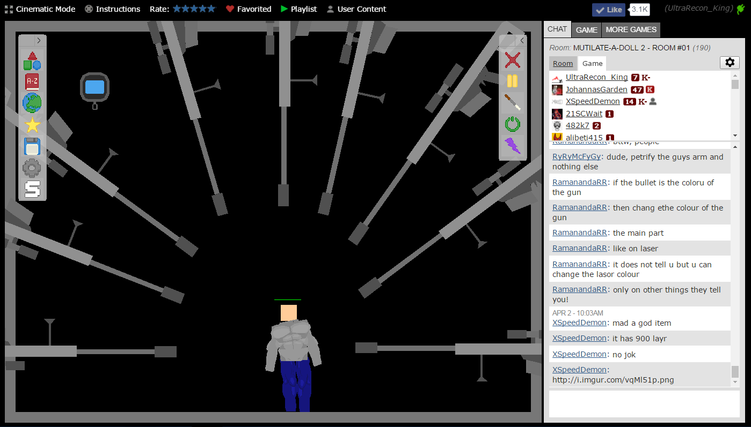Open the Instructions link

118,9
